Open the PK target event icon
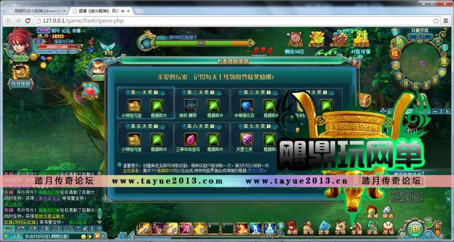Viewport: 454px width, 242px height. click(x=295, y=40)
